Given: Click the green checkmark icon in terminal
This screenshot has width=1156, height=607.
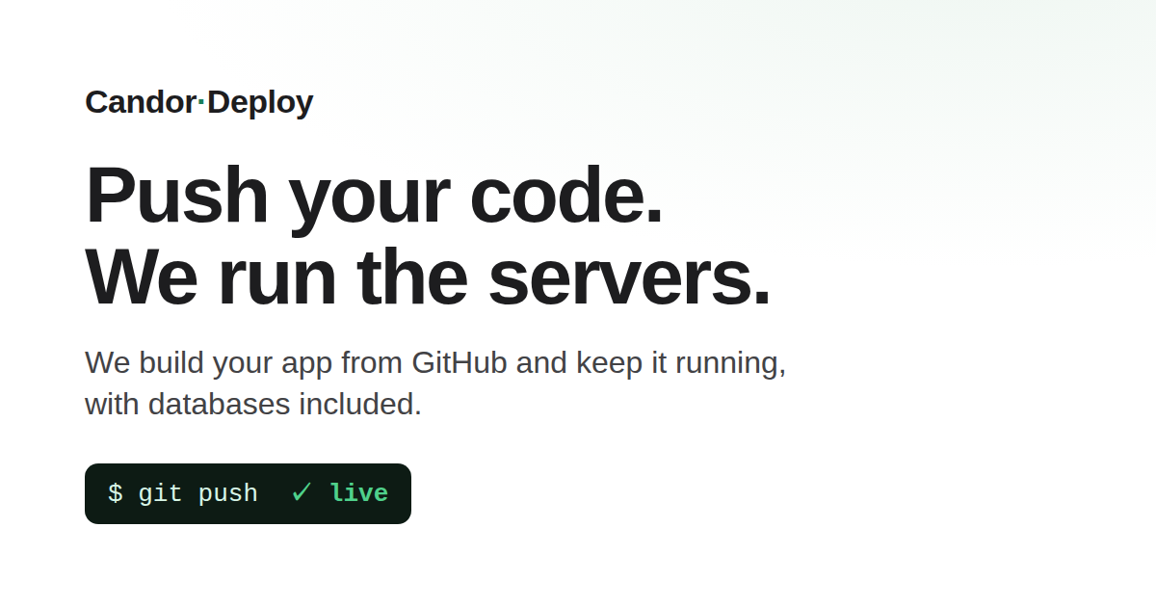Looking at the screenshot, I should (x=302, y=492).
